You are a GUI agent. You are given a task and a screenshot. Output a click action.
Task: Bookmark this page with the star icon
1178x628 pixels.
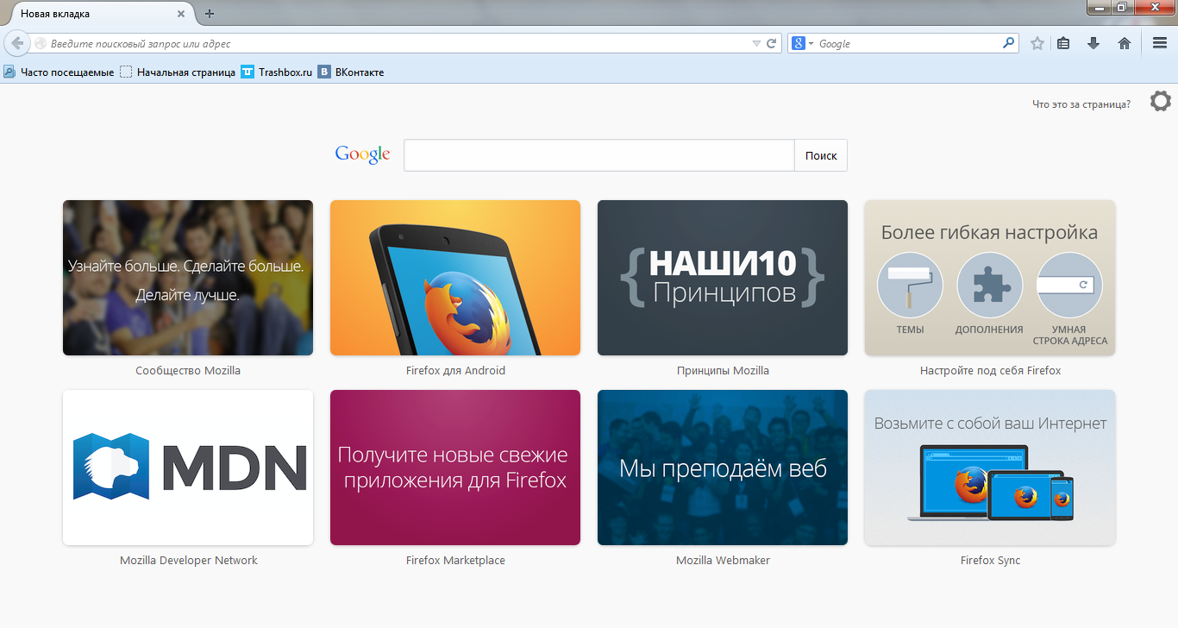1037,43
